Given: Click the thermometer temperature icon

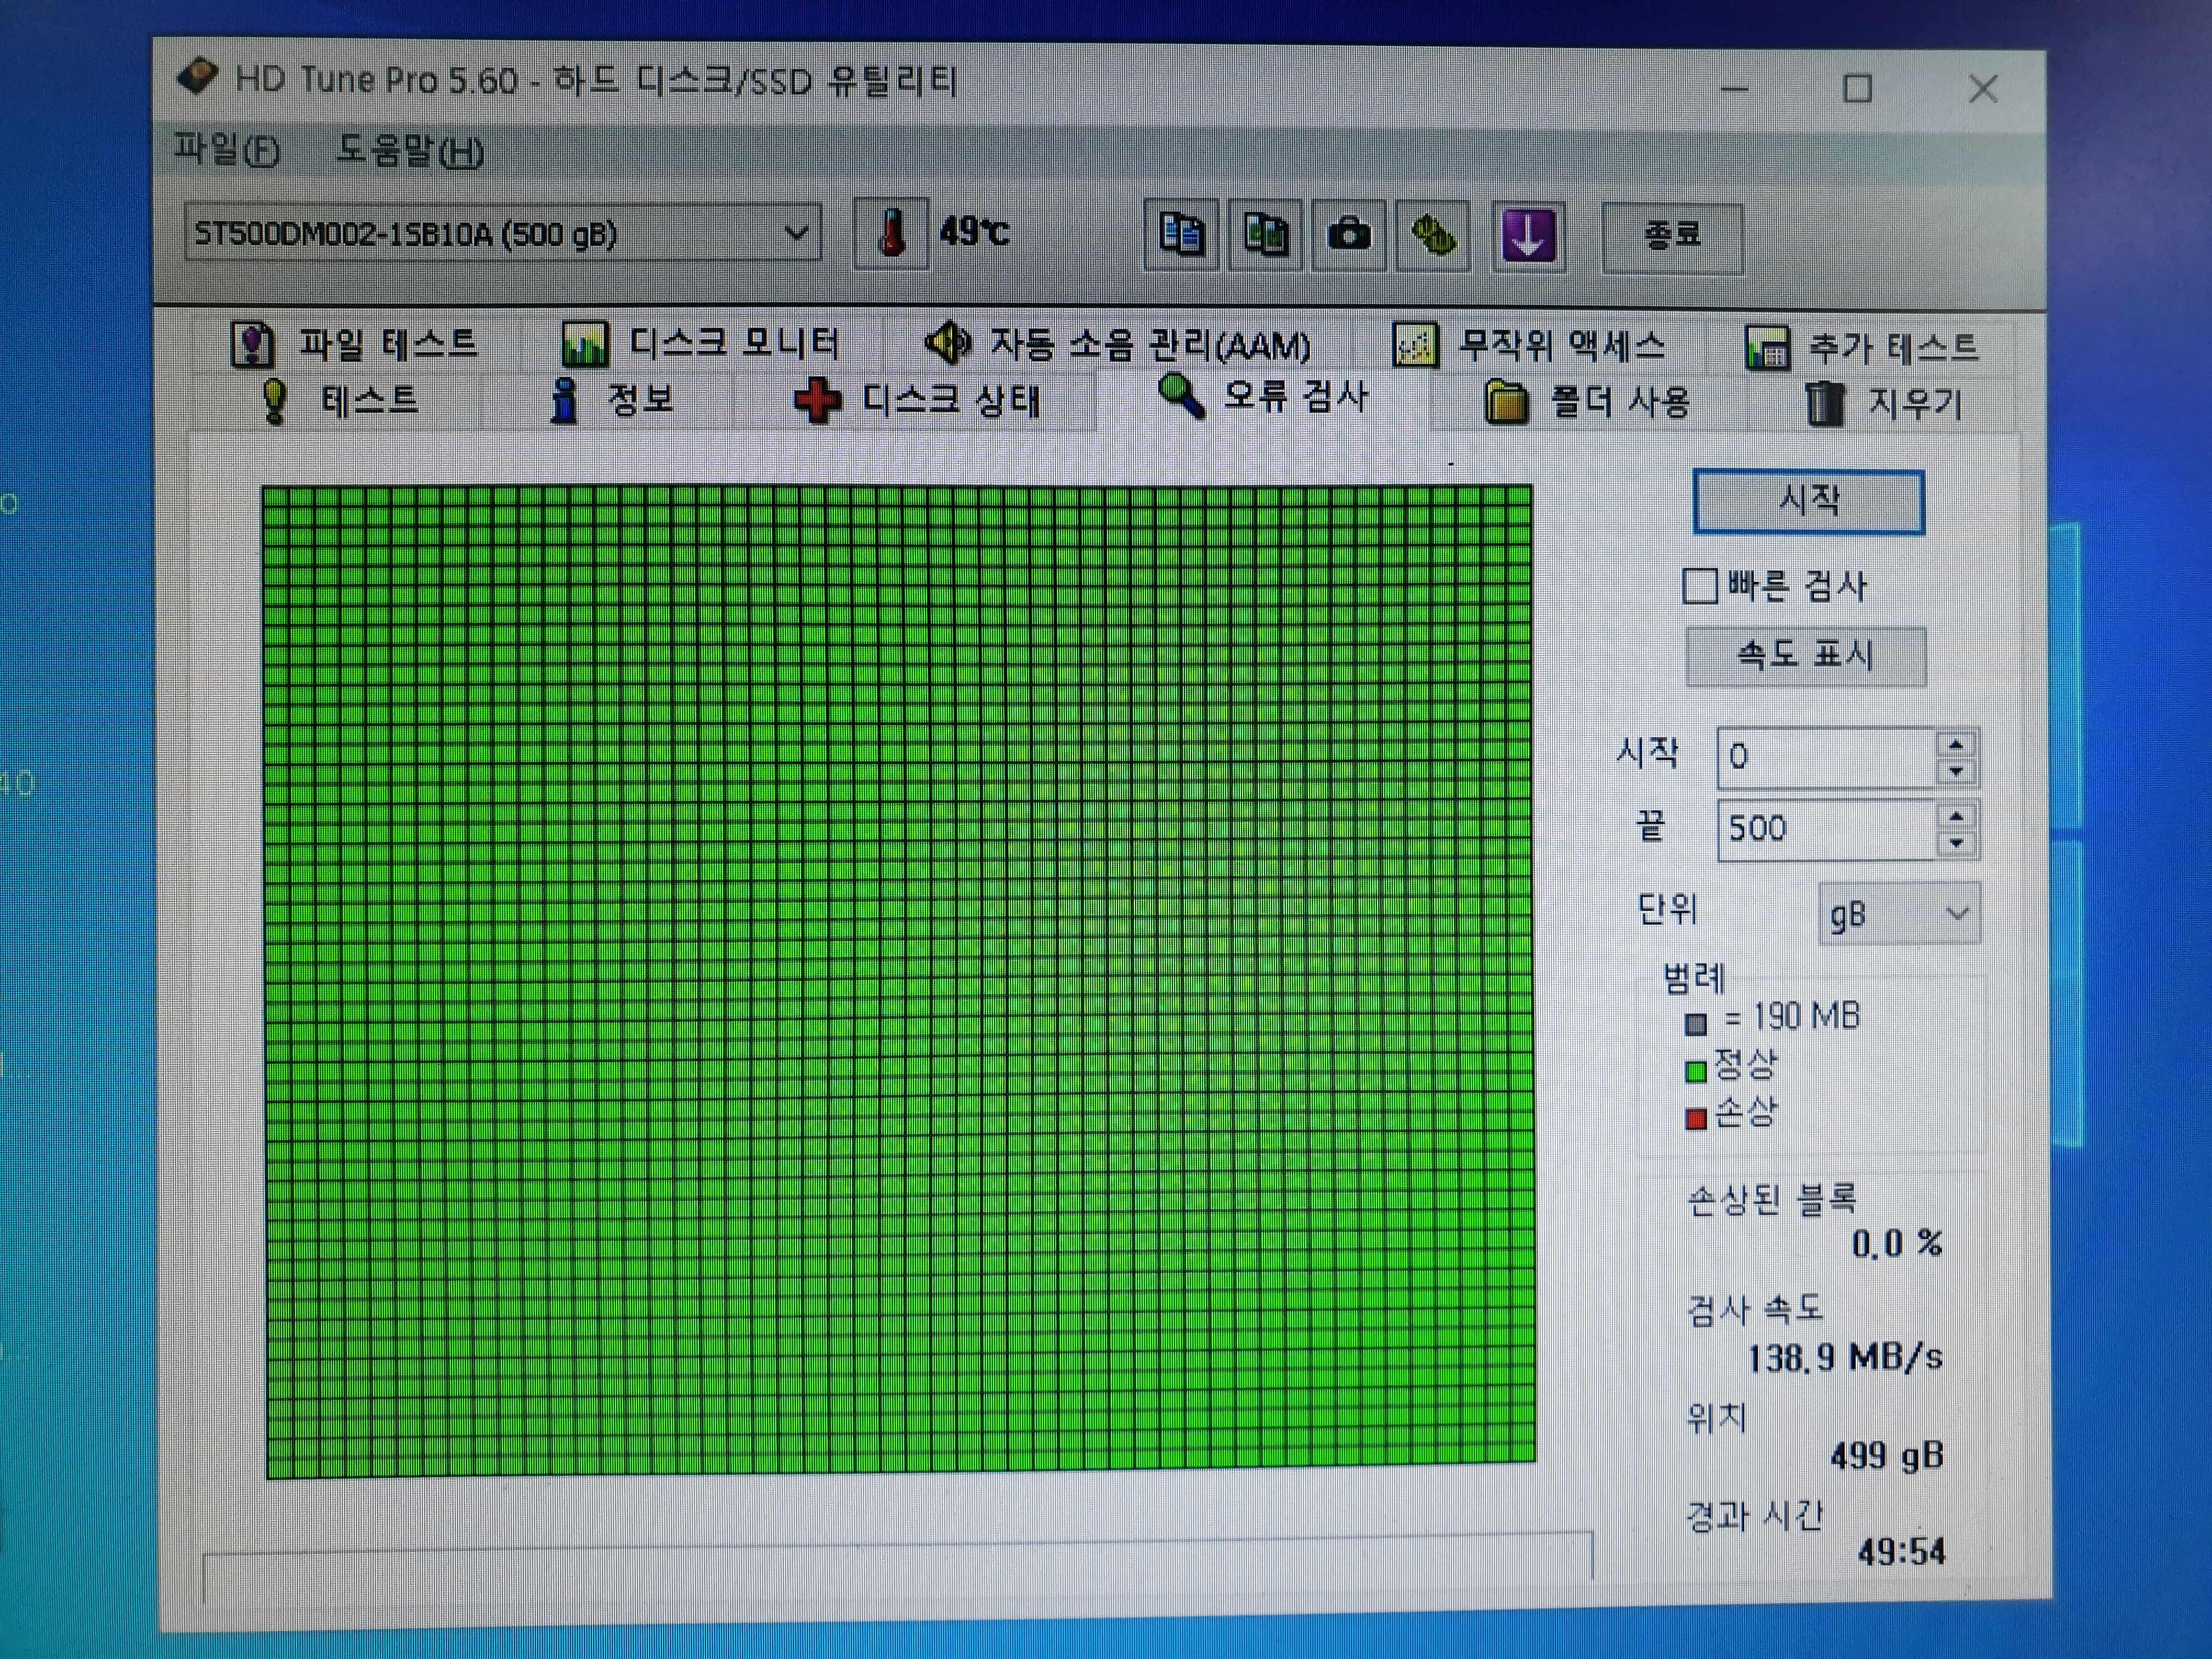Looking at the screenshot, I should (x=891, y=234).
